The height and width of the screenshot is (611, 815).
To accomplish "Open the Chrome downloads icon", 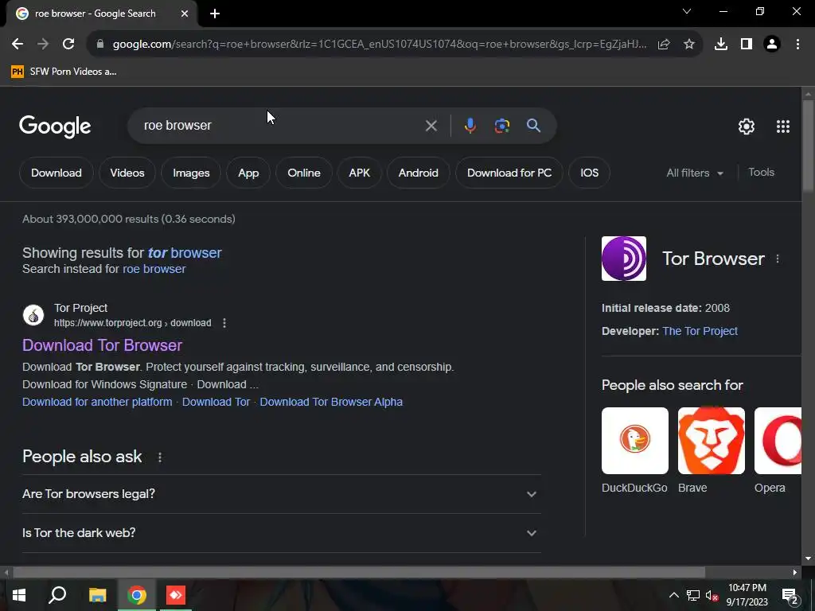I will 721,45.
